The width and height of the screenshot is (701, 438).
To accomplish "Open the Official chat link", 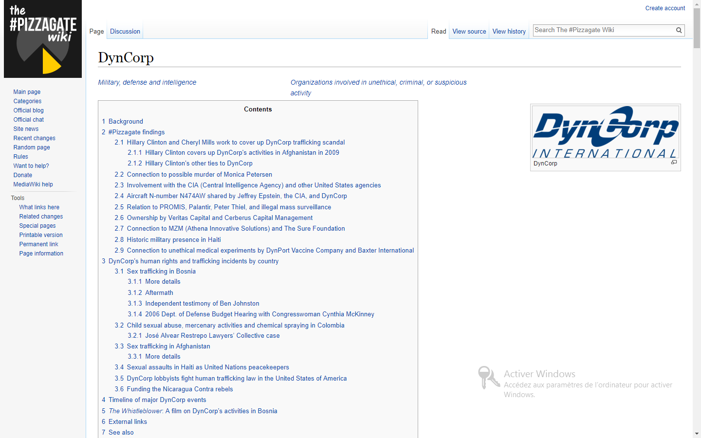I will (x=28, y=120).
